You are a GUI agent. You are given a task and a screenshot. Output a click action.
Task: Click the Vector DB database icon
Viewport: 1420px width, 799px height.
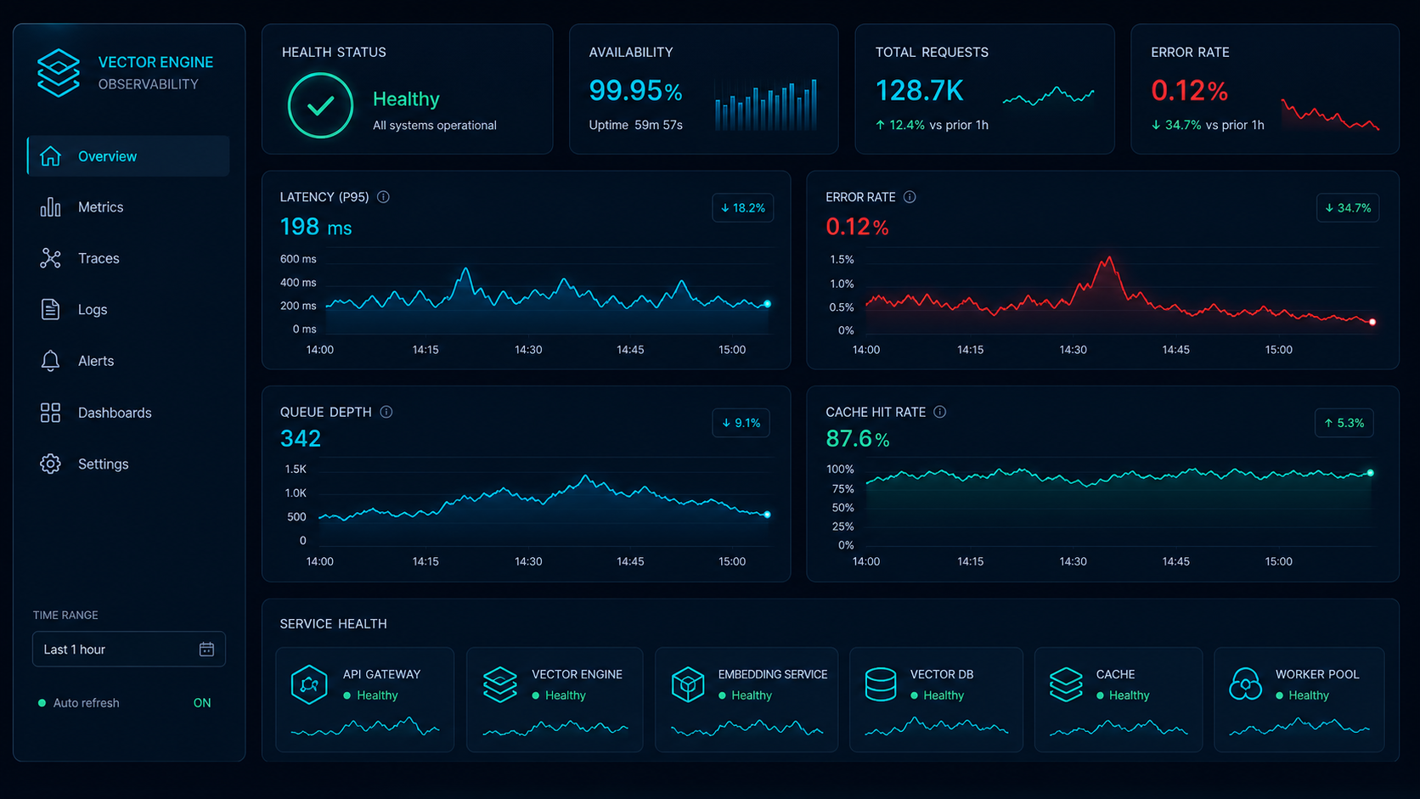click(881, 684)
